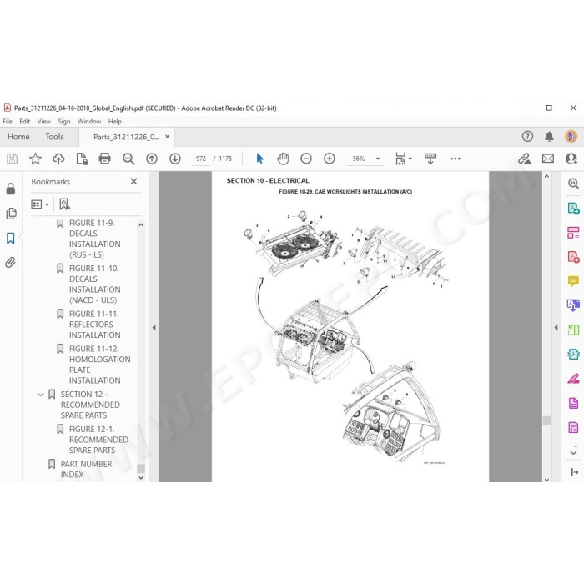Go to previous page arrow
Image resolution: width=584 pixels, height=584 pixels.
click(152, 159)
